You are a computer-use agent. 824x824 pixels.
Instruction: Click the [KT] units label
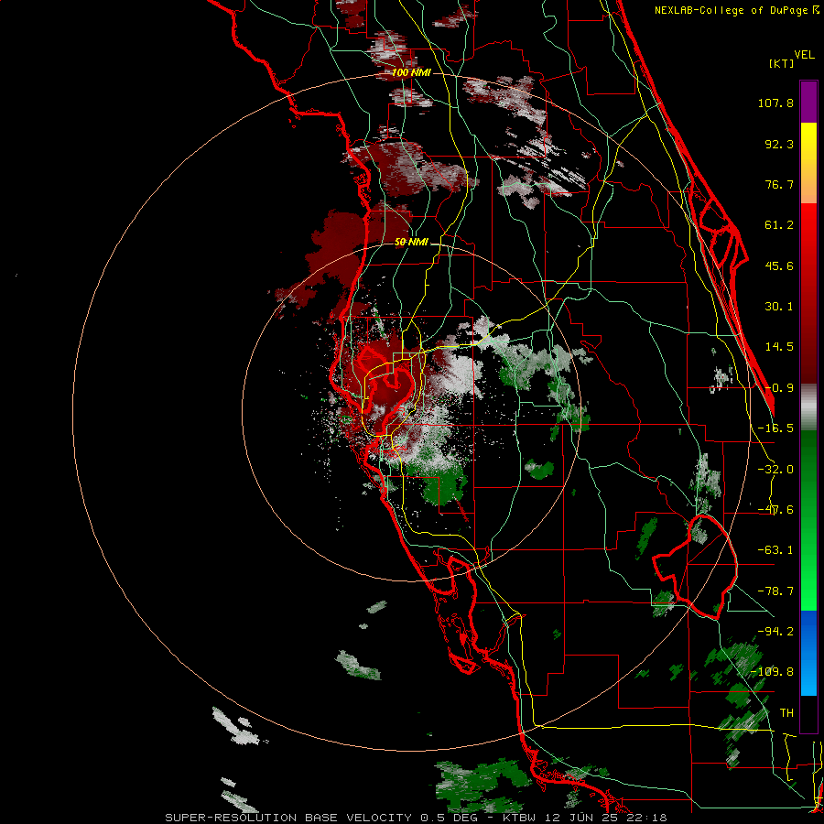[782, 63]
